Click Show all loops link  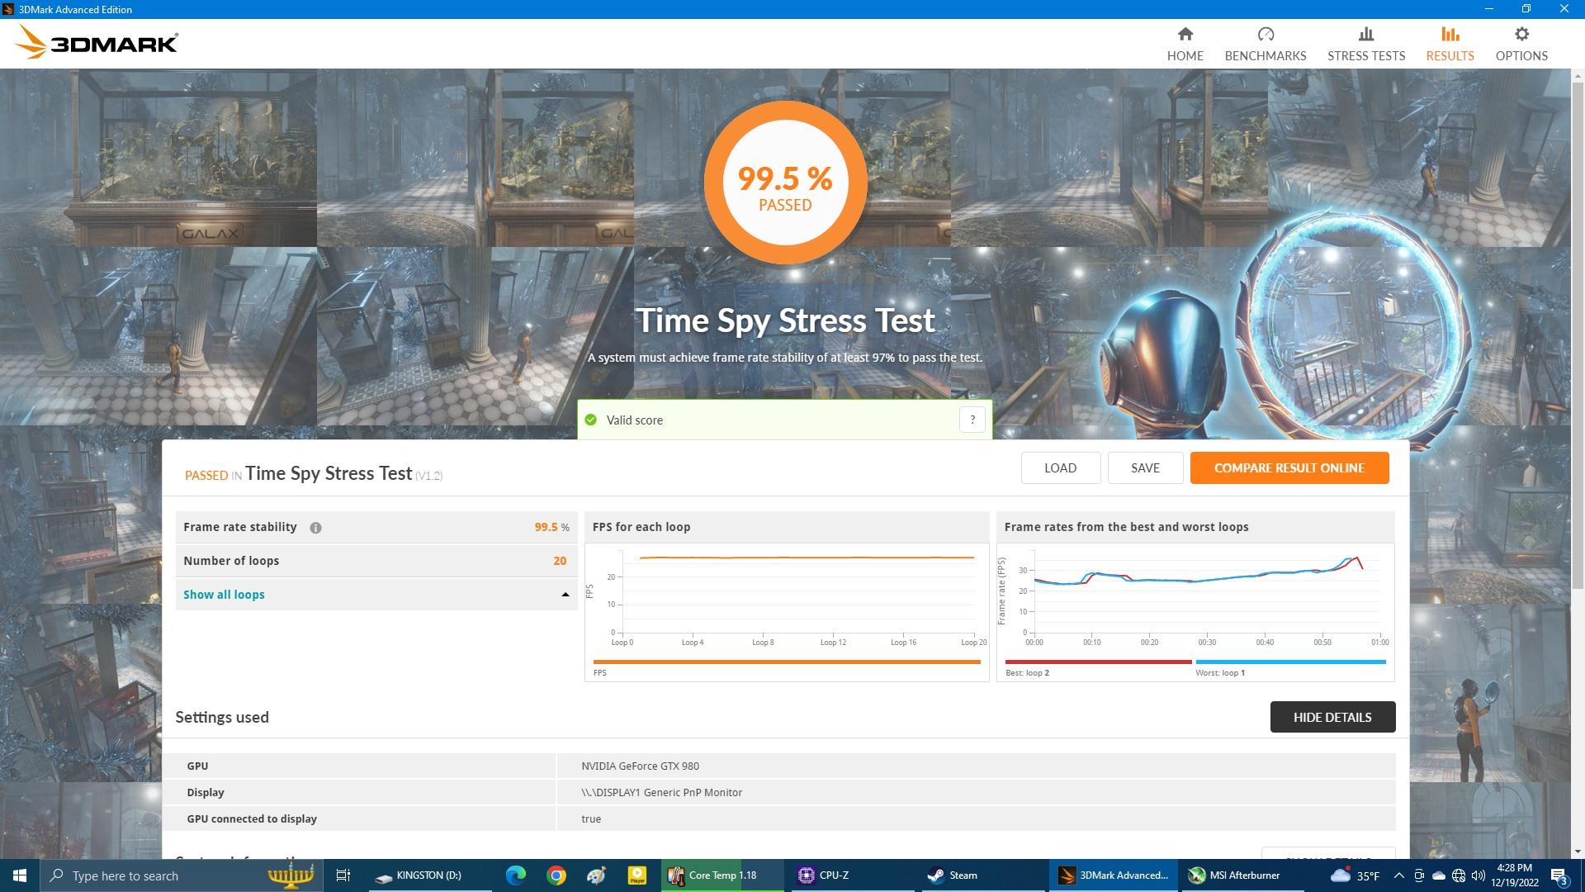[x=224, y=595]
